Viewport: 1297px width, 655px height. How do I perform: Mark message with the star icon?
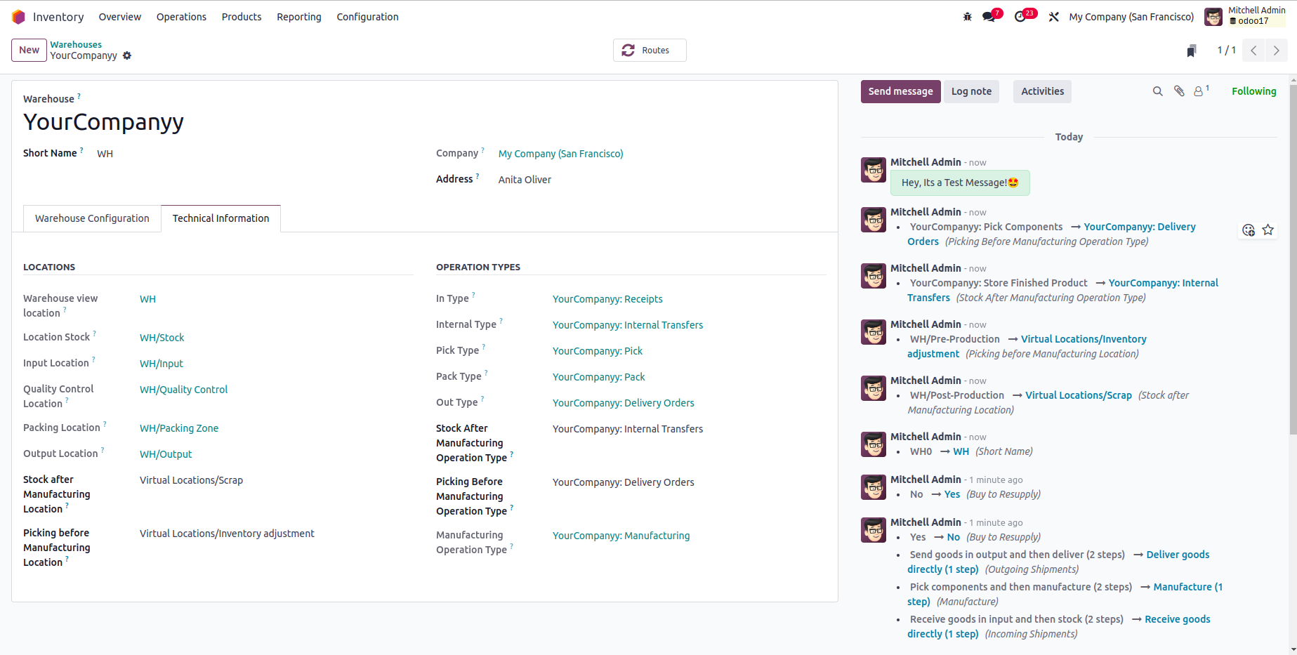coord(1268,230)
